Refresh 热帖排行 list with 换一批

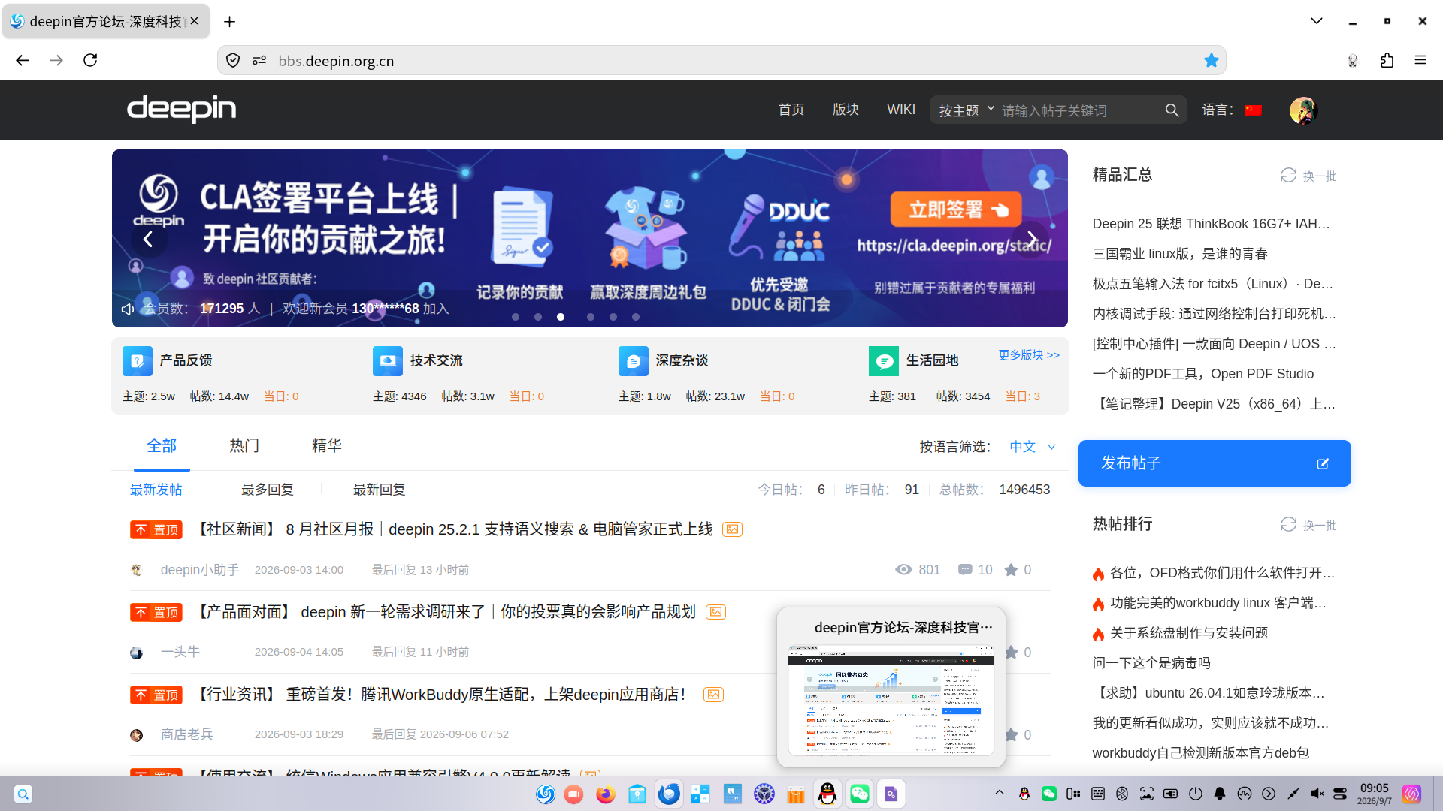tap(1308, 525)
